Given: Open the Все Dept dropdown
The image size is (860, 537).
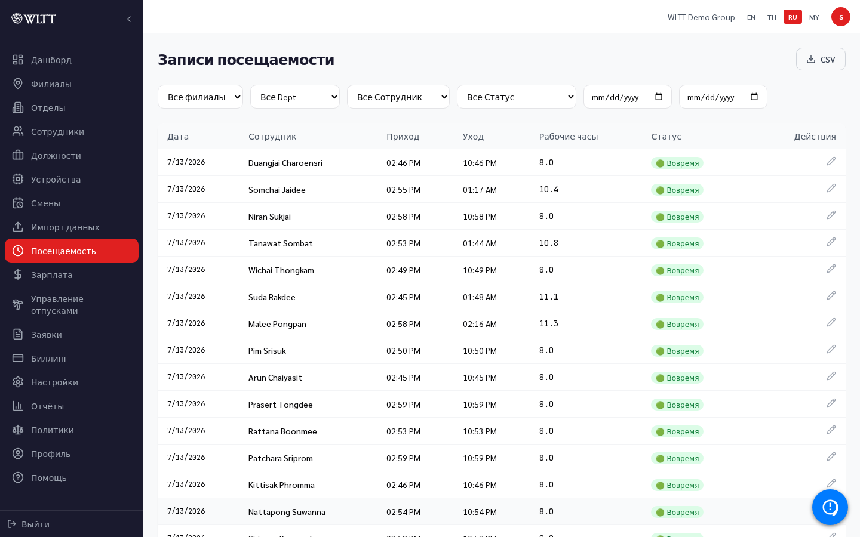Looking at the screenshot, I should point(295,97).
